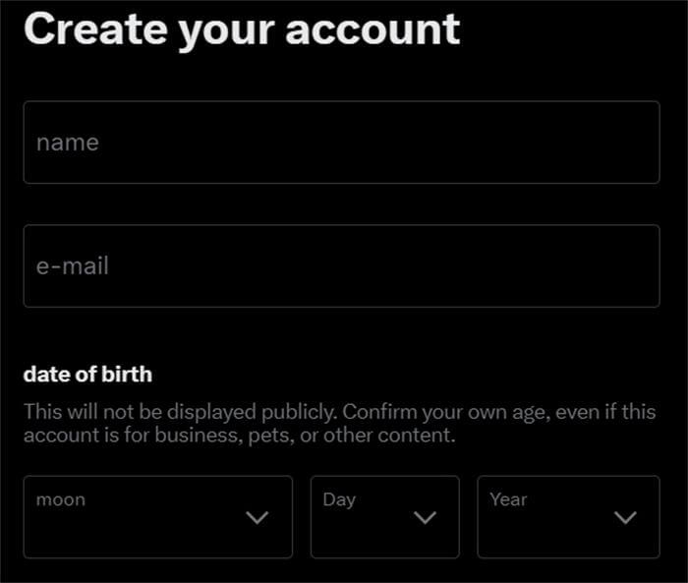
Task: Click the "name" placeholder text
Action: point(68,143)
